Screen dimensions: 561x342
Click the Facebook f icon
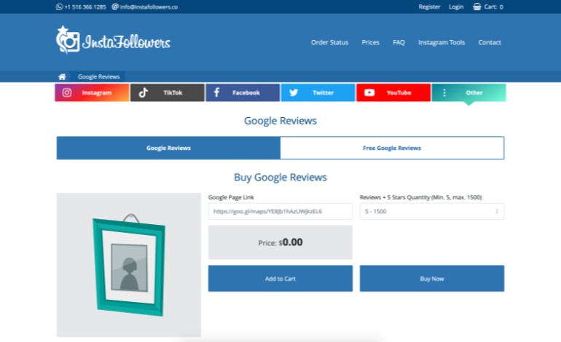tap(217, 92)
